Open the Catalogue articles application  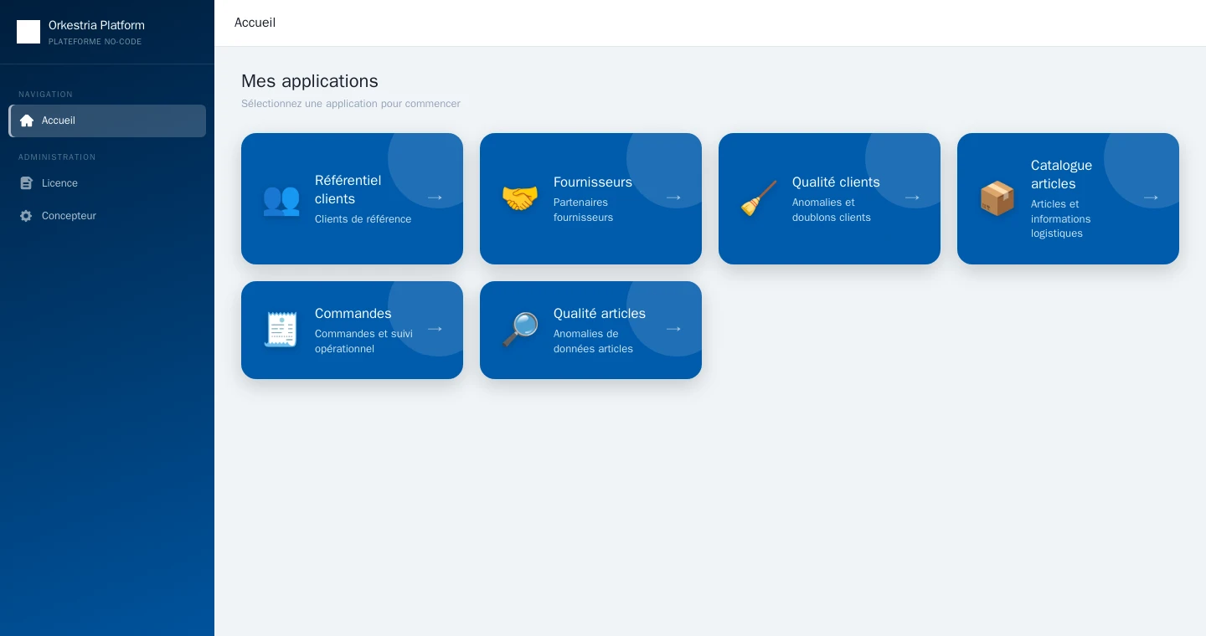pyautogui.click(x=1068, y=198)
